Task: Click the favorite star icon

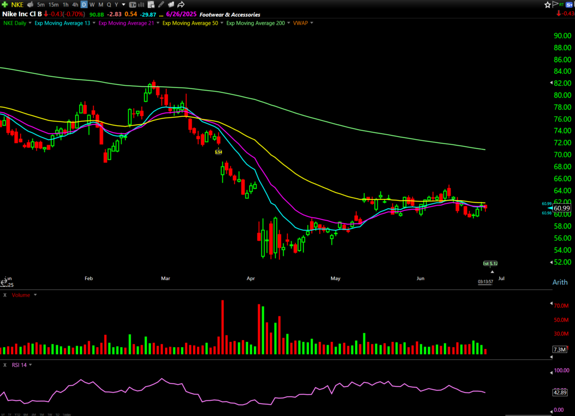Action: pos(547,5)
